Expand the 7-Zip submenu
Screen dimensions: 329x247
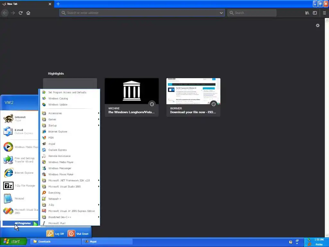click(x=70, y=205)
